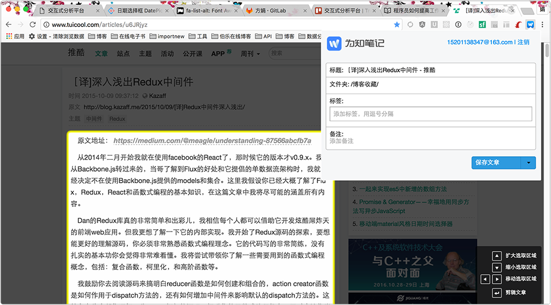Open the API bookmarks folder
The width and height of the screenshot is (551, 305).
[x=263, y=36]
